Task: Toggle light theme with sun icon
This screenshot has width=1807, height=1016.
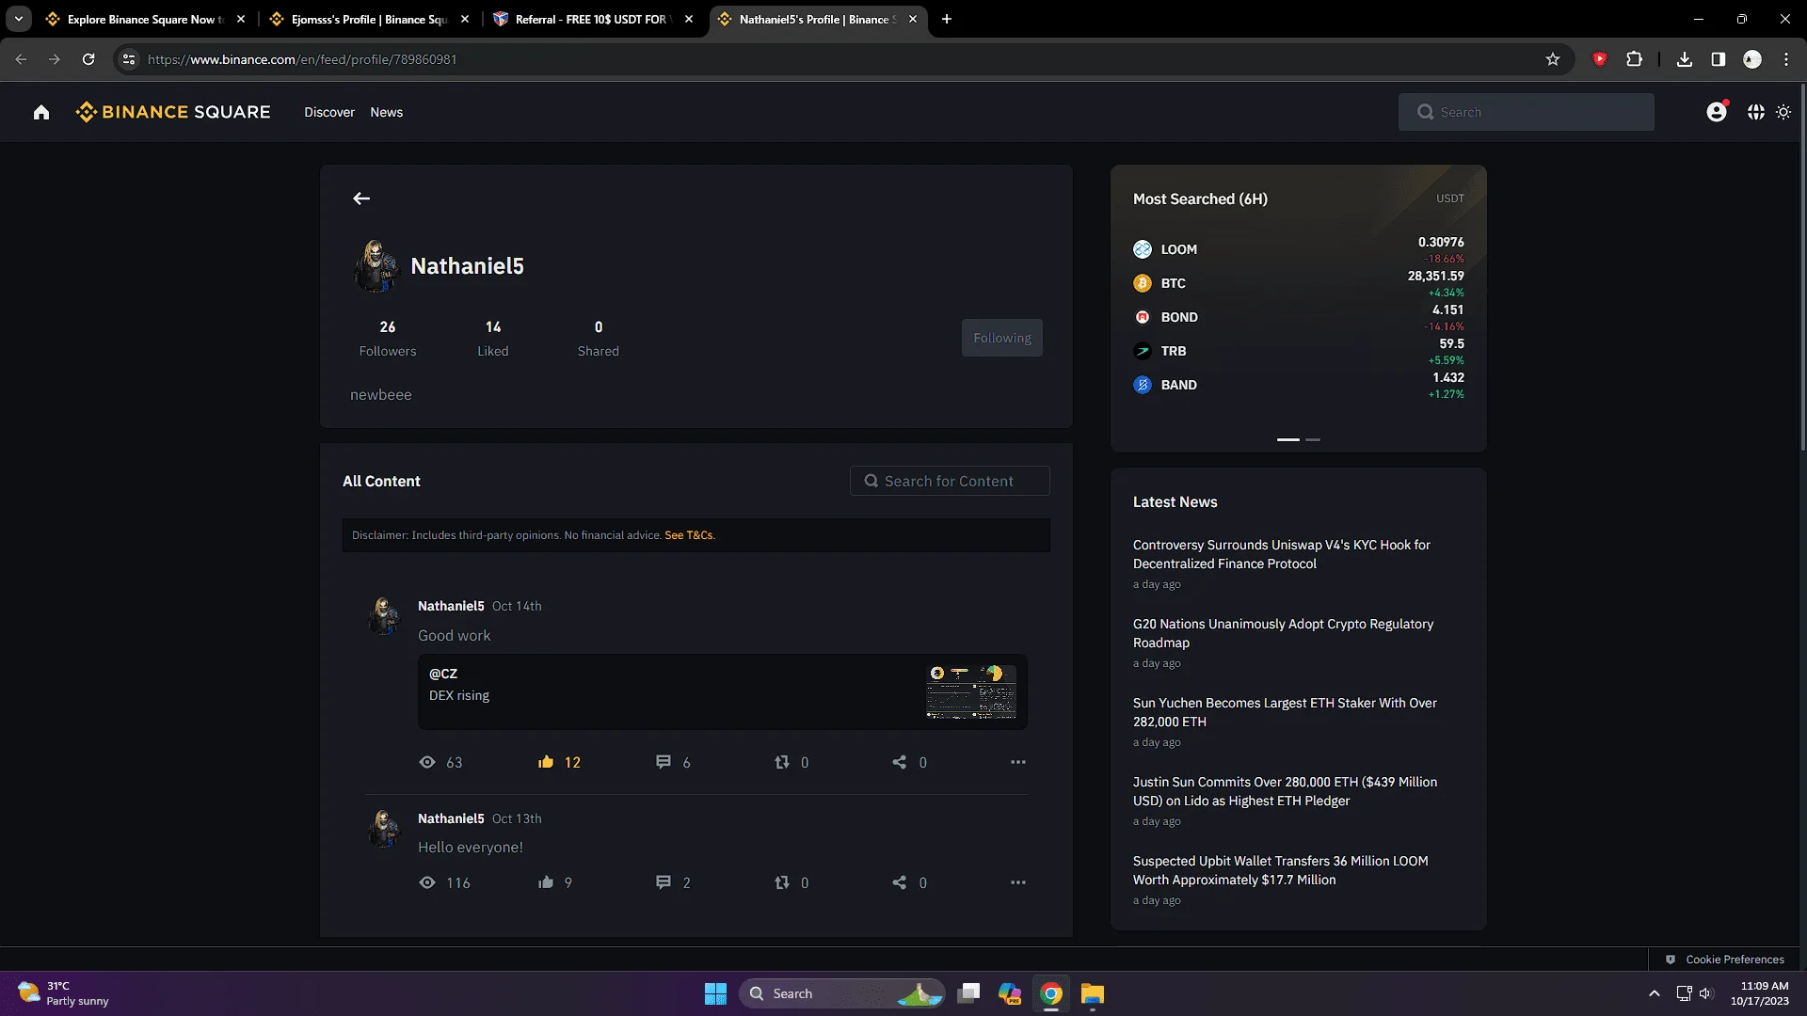Action: 1783,112
